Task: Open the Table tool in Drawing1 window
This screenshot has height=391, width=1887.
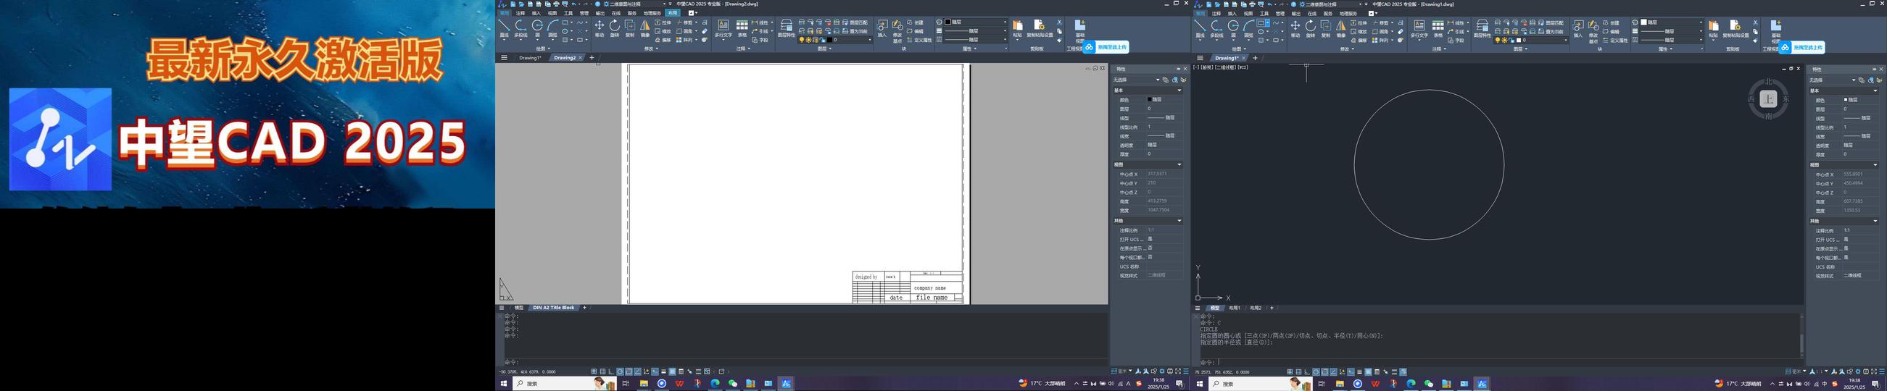Action: [x=1438, y=28]
